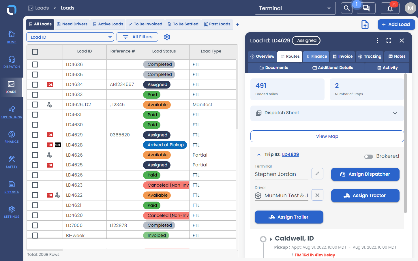
Task: Click the load detail panel scrollbar
Action: pyautogui.click(x=405, y=143)
